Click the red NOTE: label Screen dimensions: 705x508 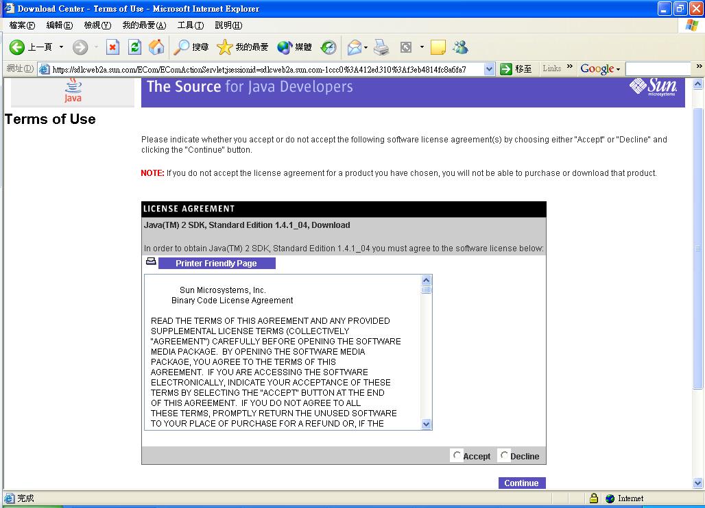(152, 173)
